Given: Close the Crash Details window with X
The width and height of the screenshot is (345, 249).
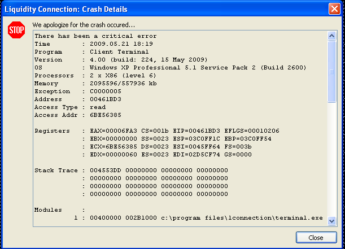Looking at the screenshot, I should [x=334, y=9].
